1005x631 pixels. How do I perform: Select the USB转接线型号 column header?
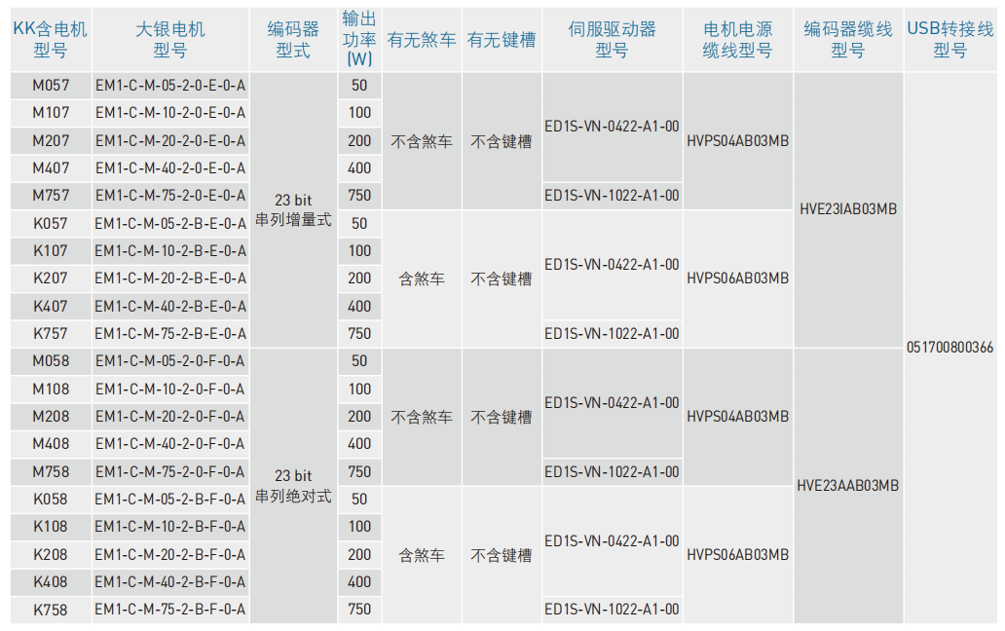click(949, 39)
